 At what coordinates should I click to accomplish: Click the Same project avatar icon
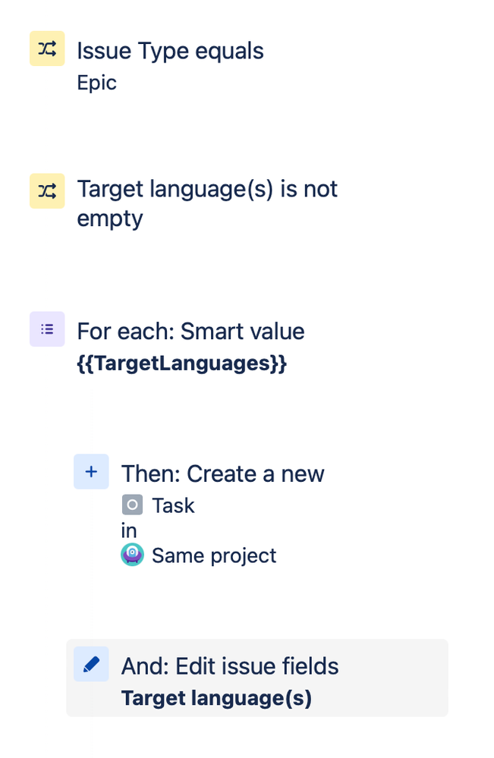132,555
